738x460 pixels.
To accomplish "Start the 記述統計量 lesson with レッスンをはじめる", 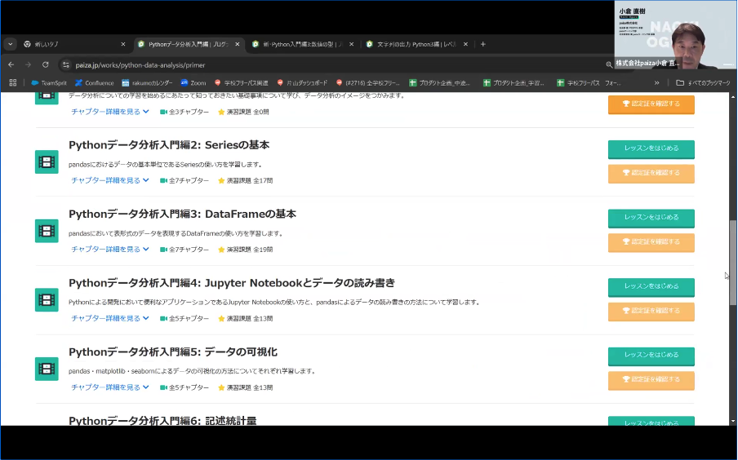I will coord(651,421).
